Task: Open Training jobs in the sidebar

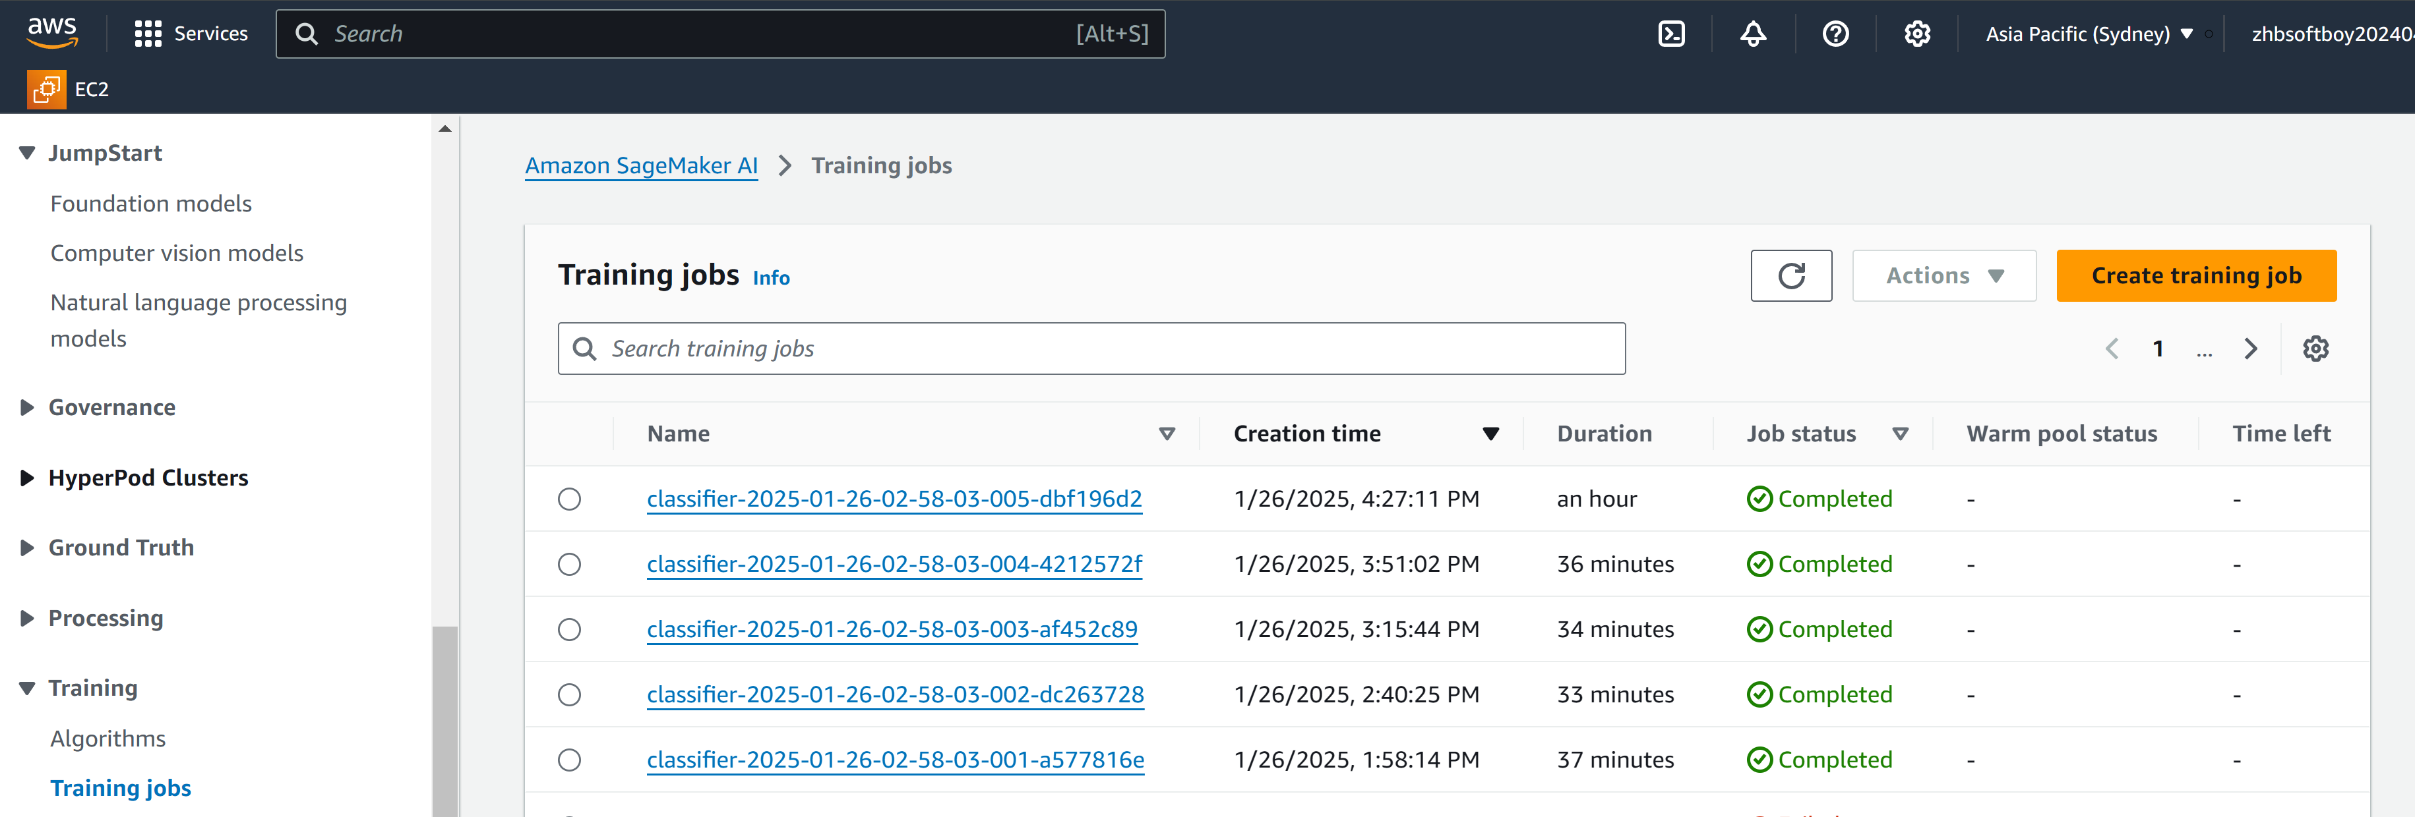Action: (x=121, y=788)
